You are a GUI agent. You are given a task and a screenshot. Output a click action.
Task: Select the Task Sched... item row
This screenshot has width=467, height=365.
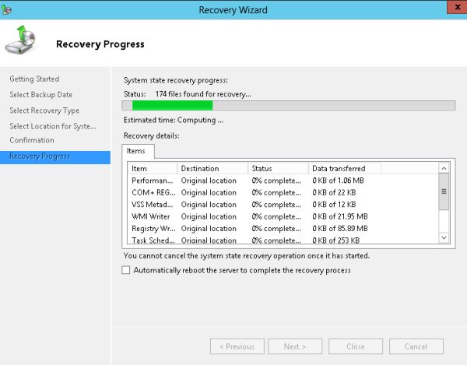pyautogui.click(x=283, y=240)
